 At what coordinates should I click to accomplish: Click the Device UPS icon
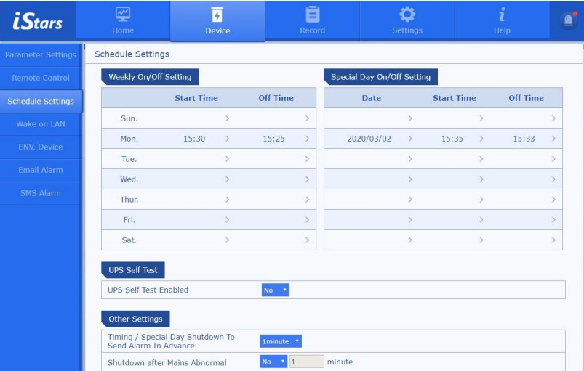[217, 15]
